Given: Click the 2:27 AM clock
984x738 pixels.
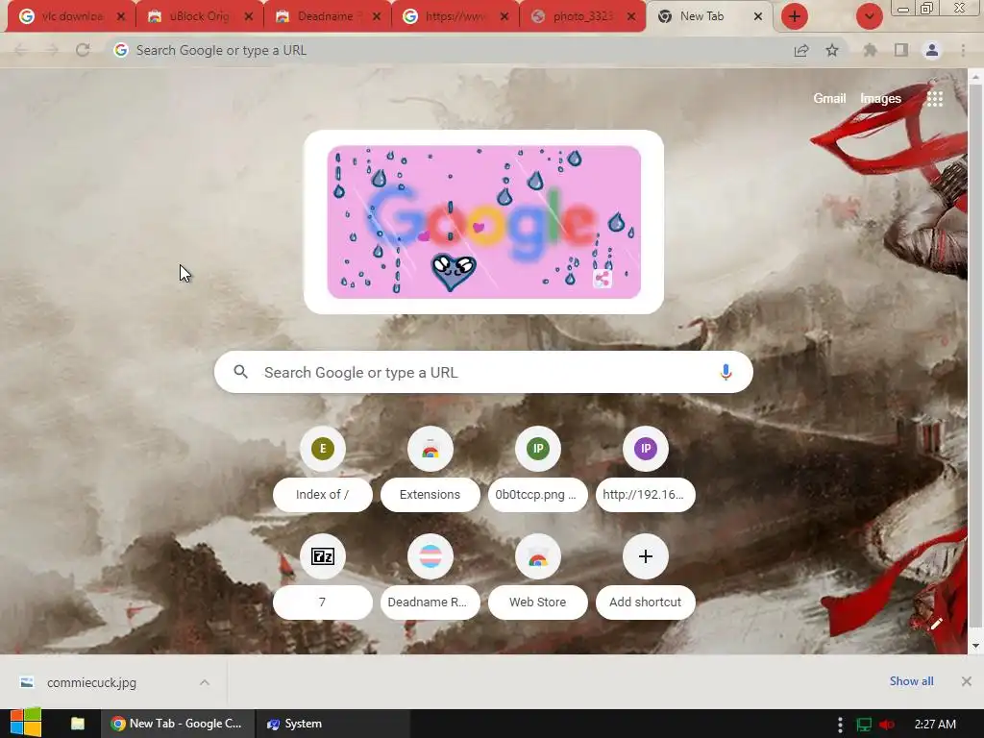Looking at the screenshot, I should pos(935,725).
